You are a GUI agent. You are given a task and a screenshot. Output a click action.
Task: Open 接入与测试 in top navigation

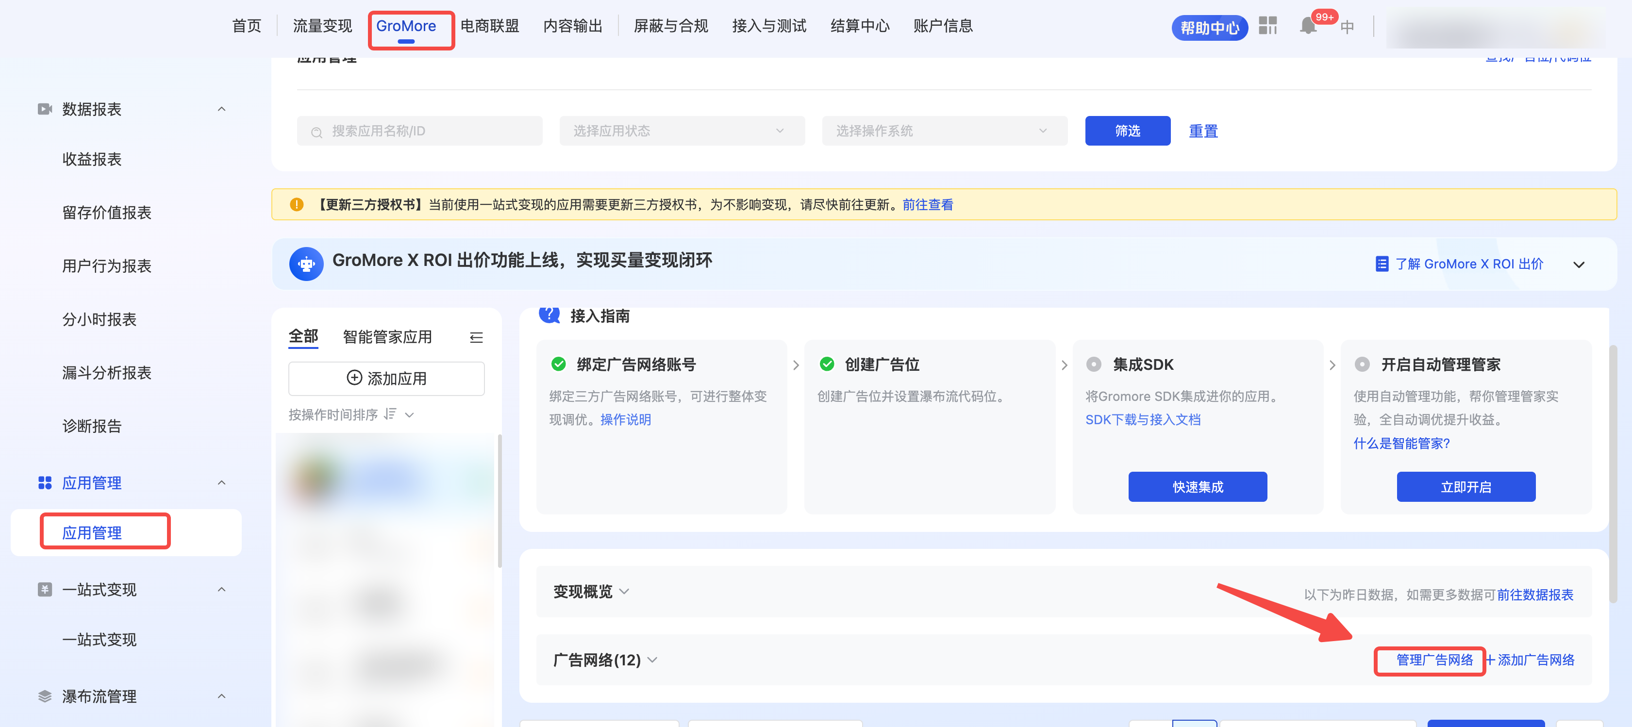(x=769, y=26)
